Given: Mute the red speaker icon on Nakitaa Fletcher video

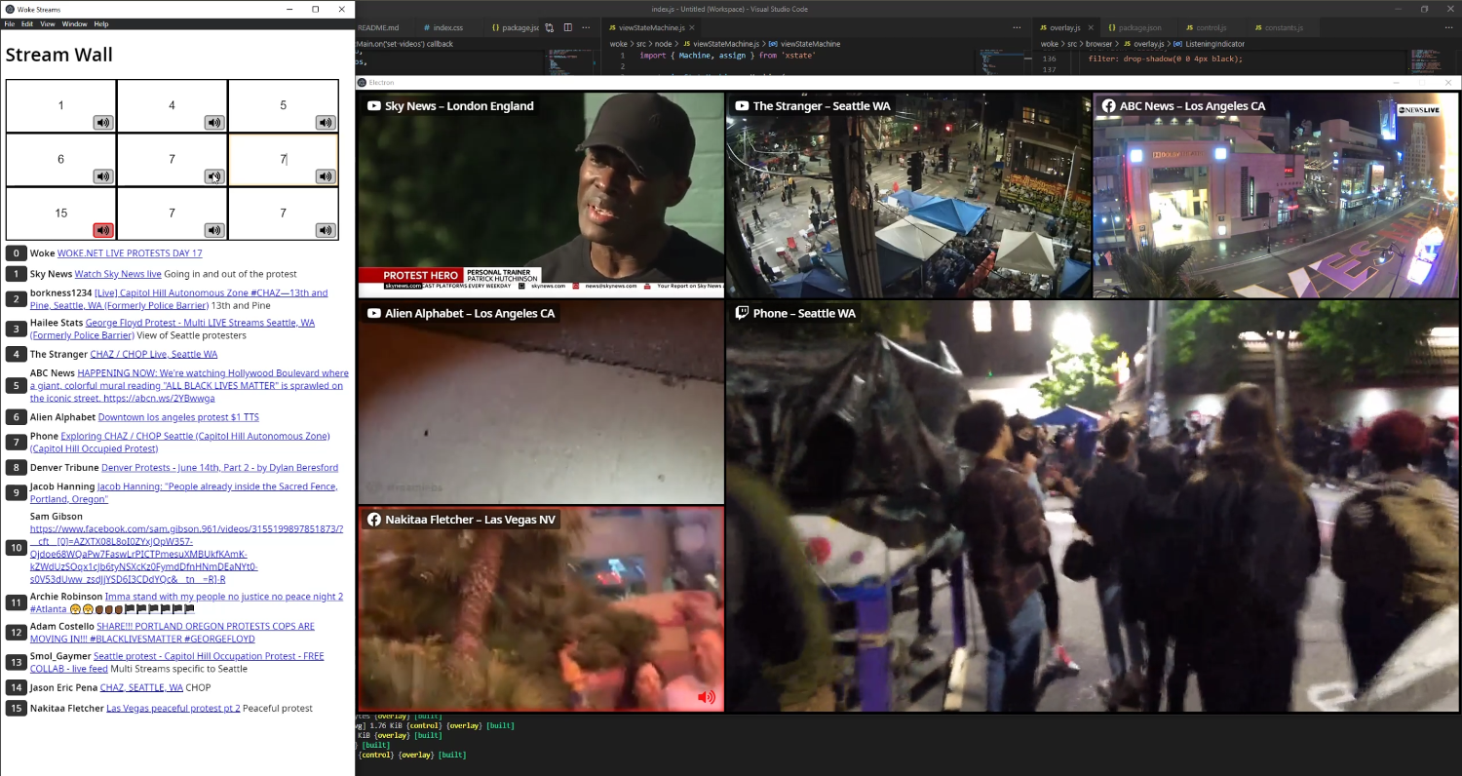Looking at the screenshot, I should point(707,697).
